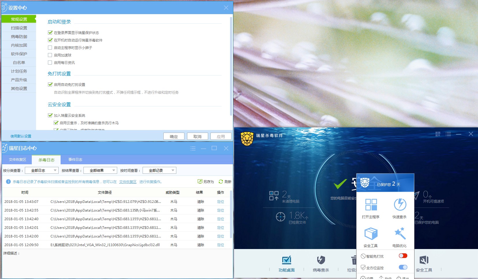Screen dimensions: 478x279
Task: Click the 文件路径 column header
Action: pos(105,192)
